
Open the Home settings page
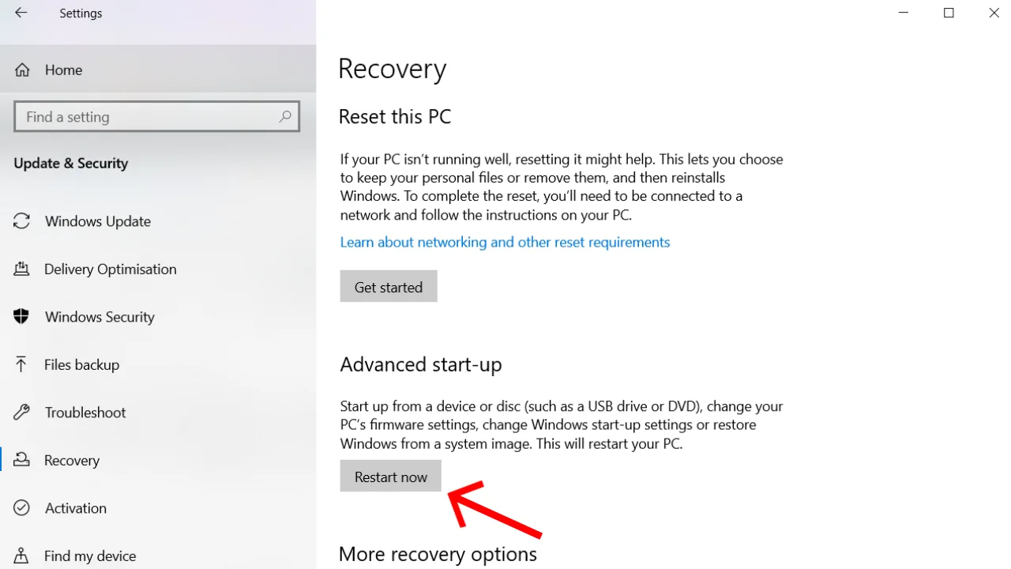(x=63, y=70)
